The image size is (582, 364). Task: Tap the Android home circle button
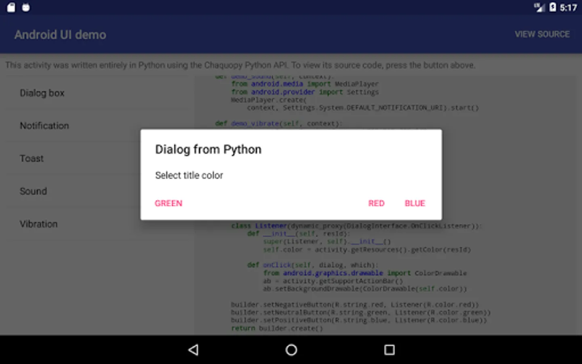click(x=291, y=350)
